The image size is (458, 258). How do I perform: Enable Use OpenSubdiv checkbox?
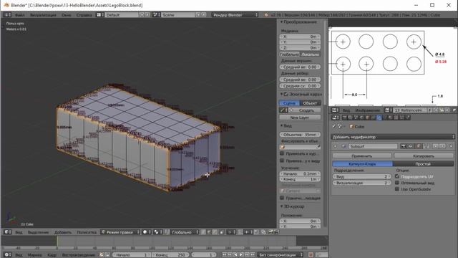397,189
